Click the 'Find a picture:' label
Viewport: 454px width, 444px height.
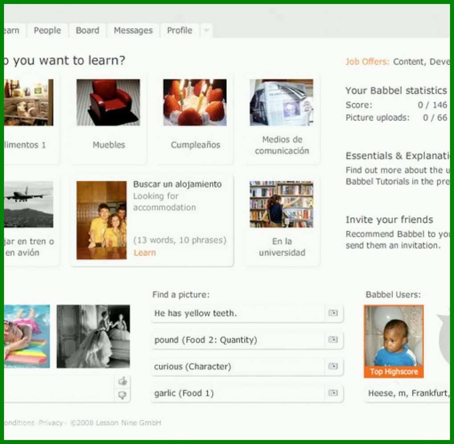tap(181, 294)
